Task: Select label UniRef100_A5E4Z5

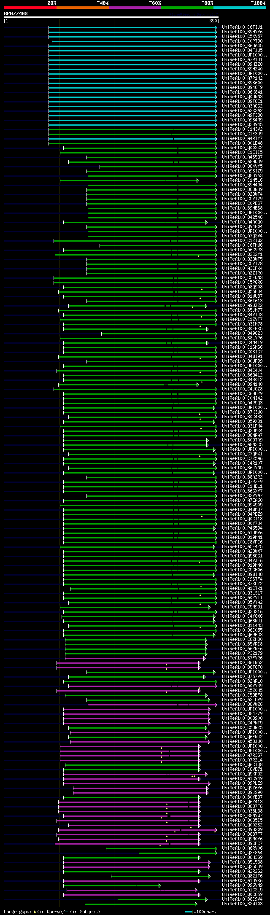Action: click(x=242, y=547)
